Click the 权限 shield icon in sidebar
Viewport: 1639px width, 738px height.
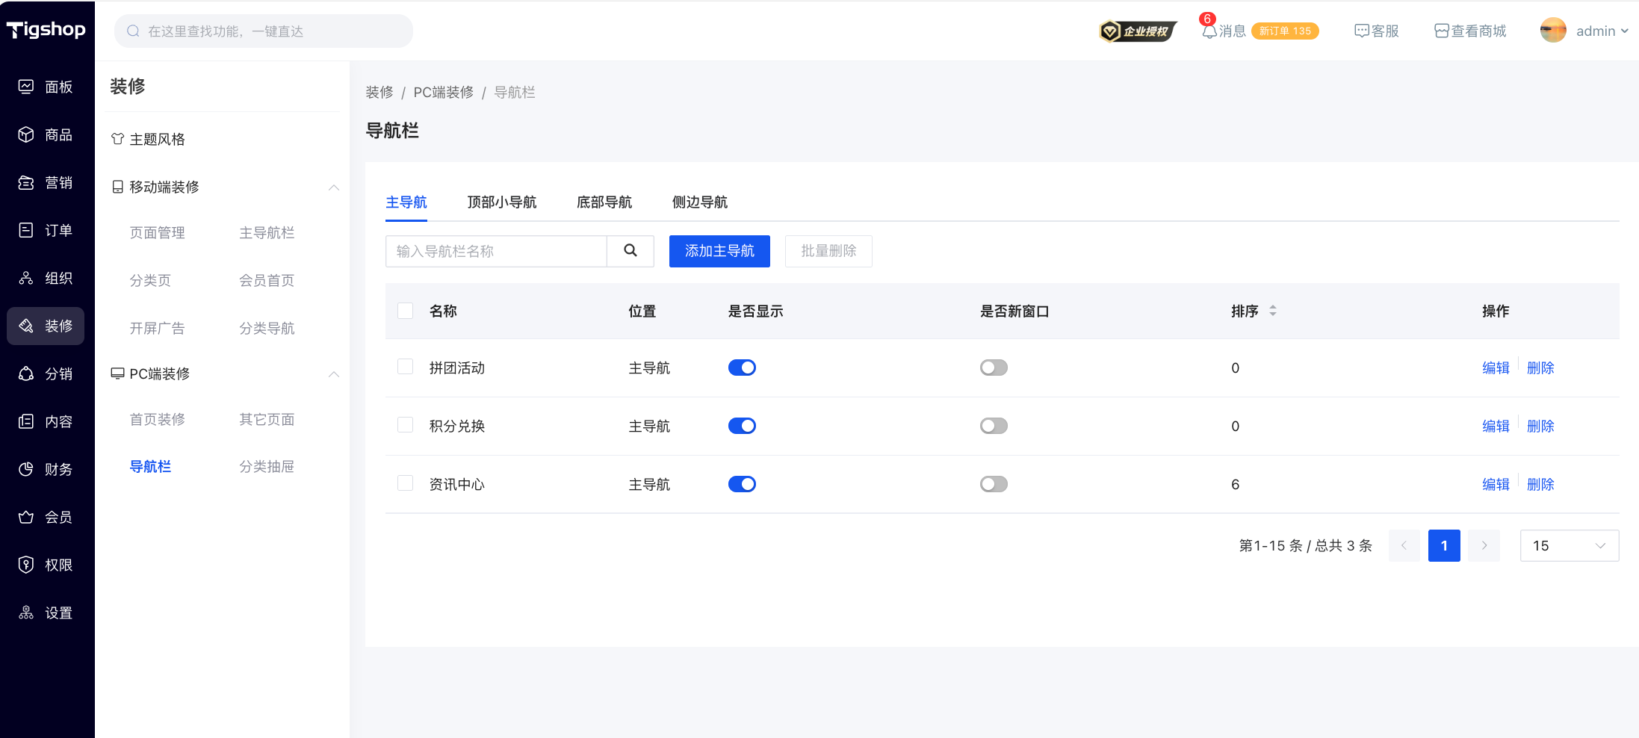tap(26, 565)
